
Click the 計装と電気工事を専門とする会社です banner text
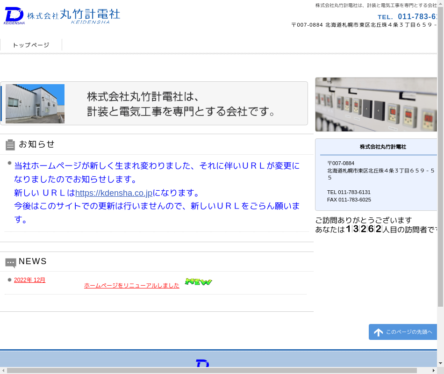pyautogui.click(x=181, y=111)
